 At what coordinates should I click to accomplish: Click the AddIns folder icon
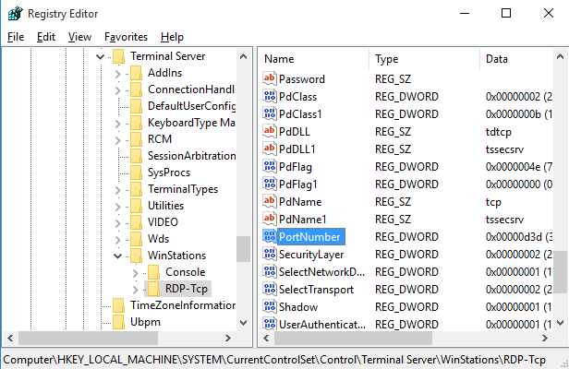point(136,73)
